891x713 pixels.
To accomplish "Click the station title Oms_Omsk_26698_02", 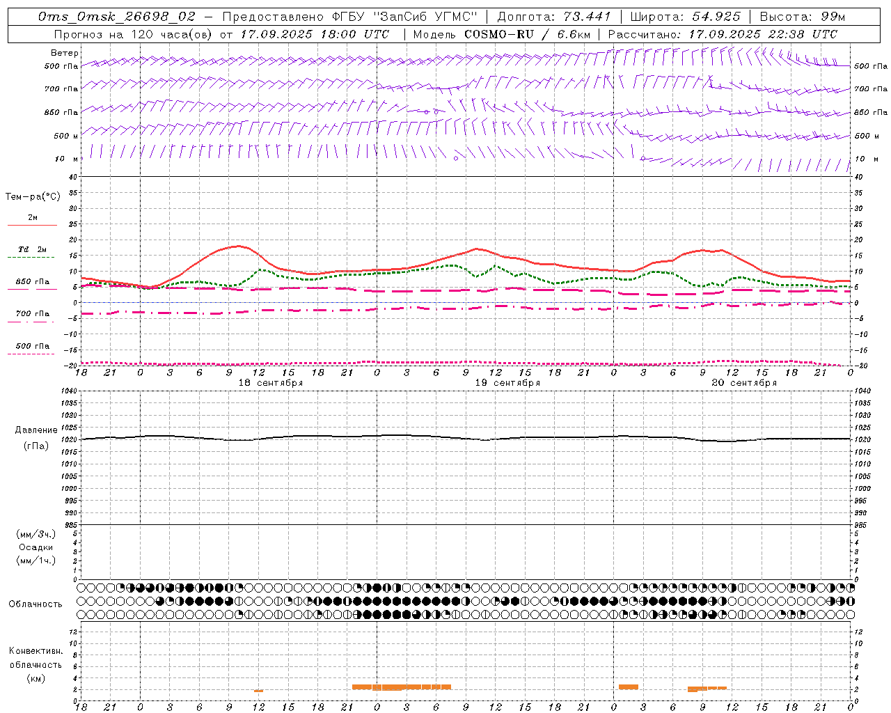I will click(117, 17).
